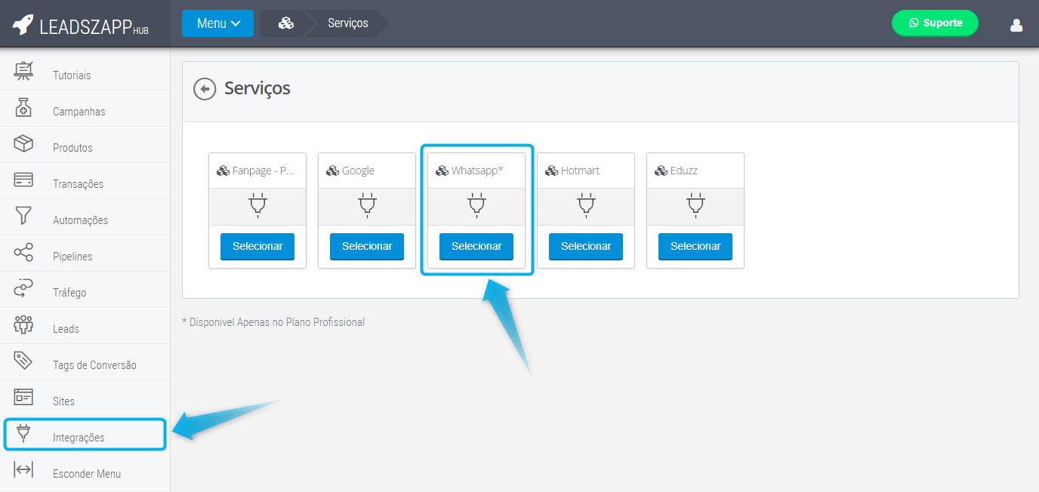Choose Selecionar for Hotmart integration
1039x492 pixels.
click(586, 247)
